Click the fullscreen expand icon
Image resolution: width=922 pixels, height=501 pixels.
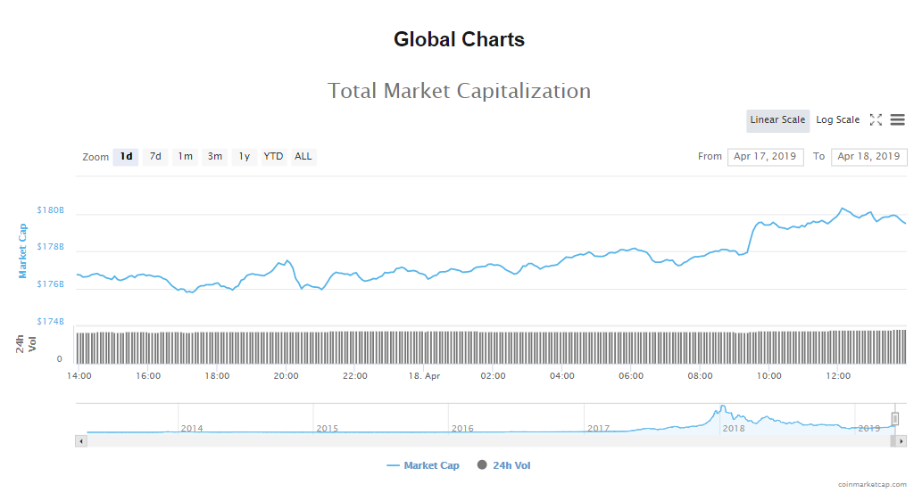pos(876,120)
